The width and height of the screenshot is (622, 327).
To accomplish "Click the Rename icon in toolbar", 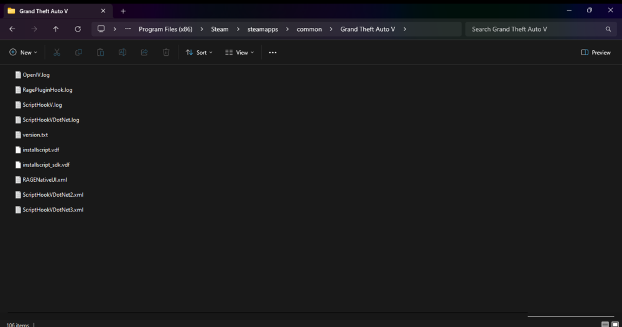I will (x=122, y=52).
